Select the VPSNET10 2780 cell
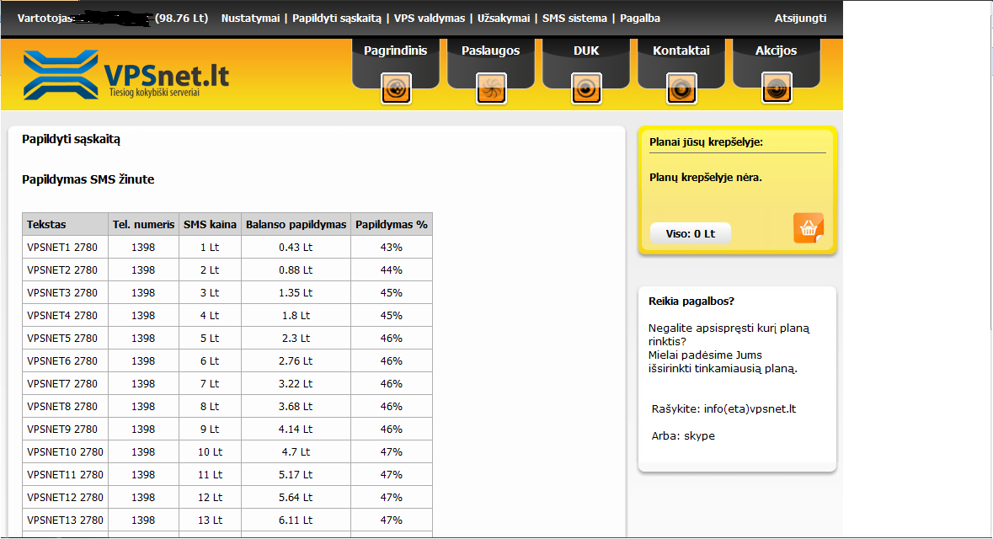The height and width of the screenshot is (539, 993). [65, 452]
